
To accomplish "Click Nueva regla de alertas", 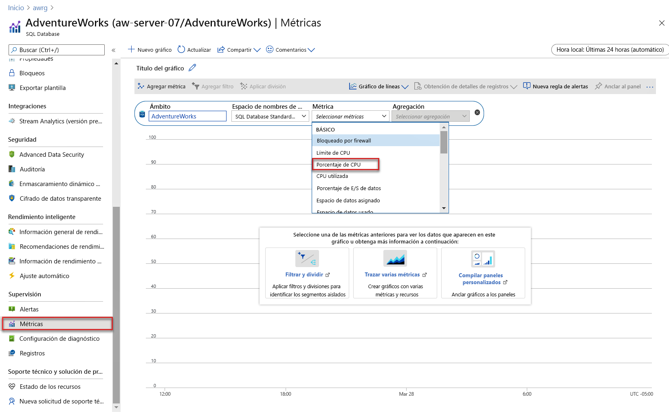I will coord(555,86).
